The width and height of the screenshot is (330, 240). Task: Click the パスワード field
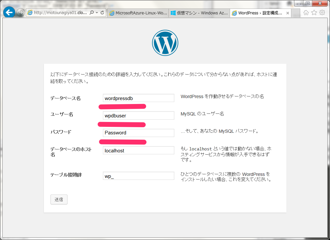tap(139, 133)
